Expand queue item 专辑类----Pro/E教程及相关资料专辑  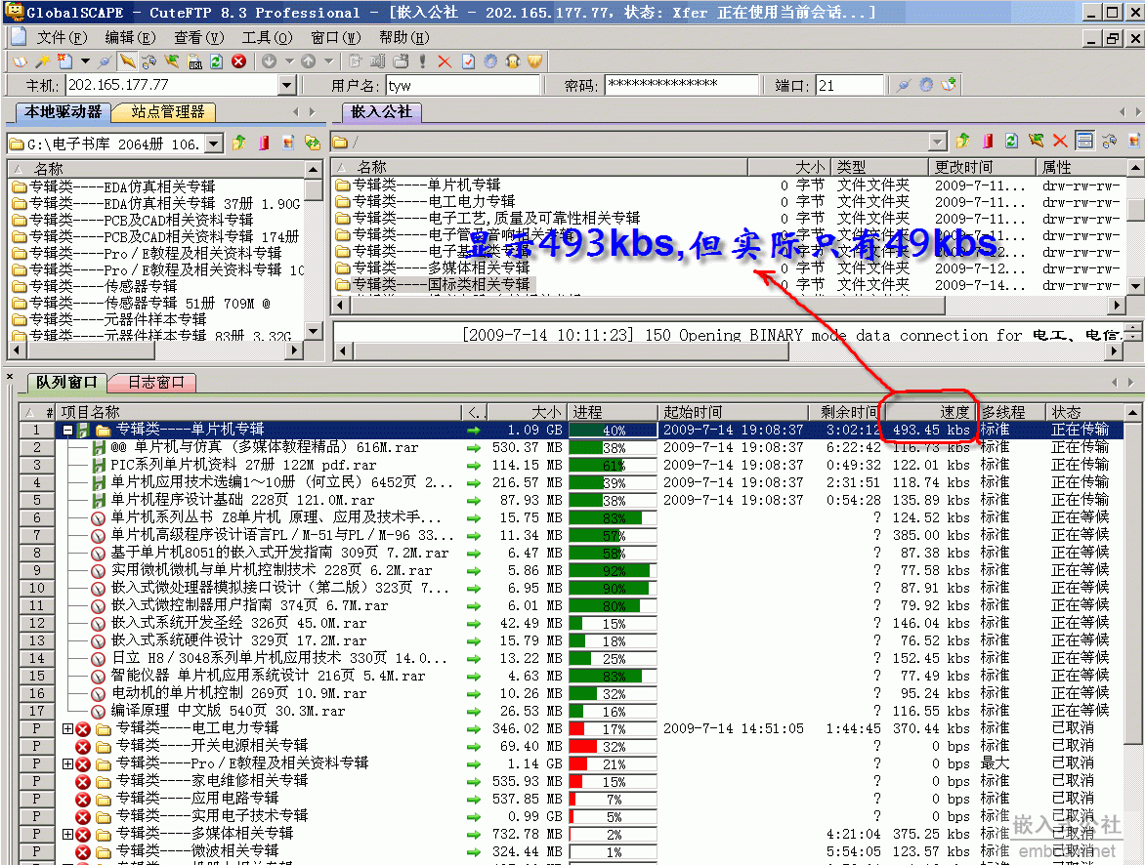coord(67,763)
